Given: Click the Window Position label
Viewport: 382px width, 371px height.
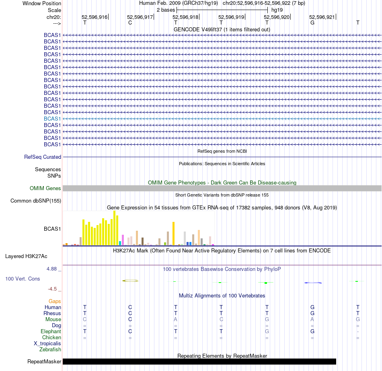Looking at the screenshot, I should coord(42,3).
